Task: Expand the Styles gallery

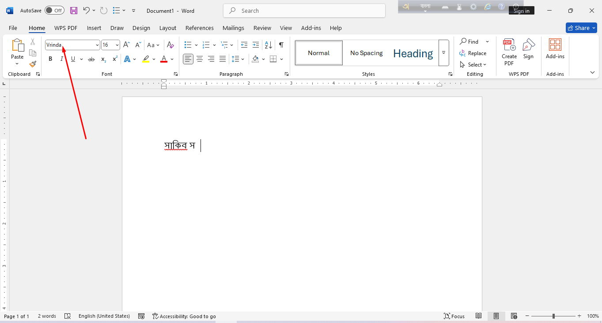Action: [x=443, y=53]
